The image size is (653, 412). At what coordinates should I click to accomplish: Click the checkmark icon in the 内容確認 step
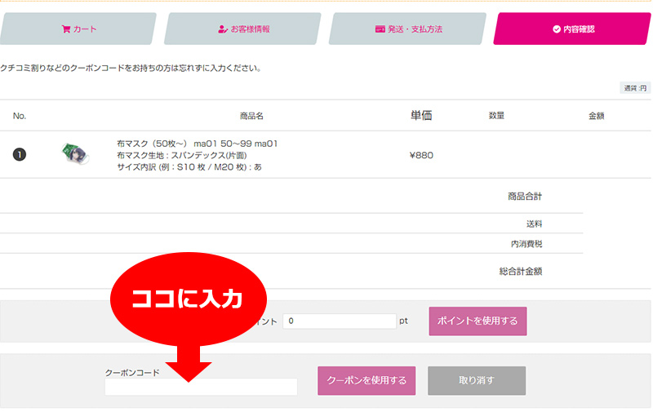(557, 29)
